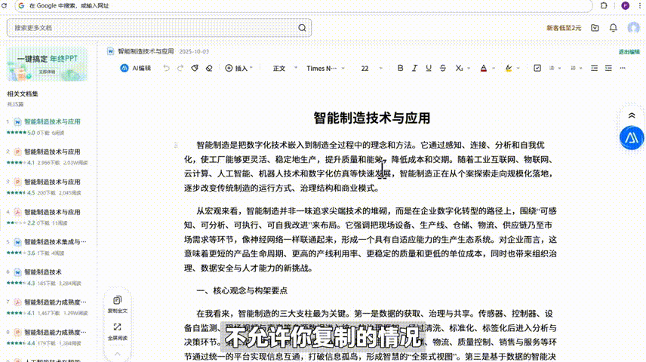
Task: Open the 插入 insert menu
Action: click(x=237, y=68)
